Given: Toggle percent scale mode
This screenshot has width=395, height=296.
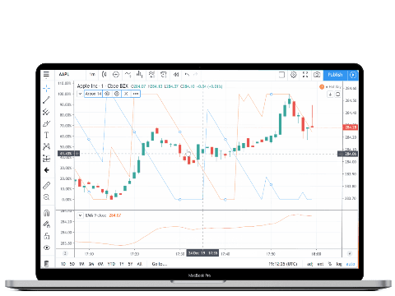Looking at the screenshot, I should click(330, 264).
